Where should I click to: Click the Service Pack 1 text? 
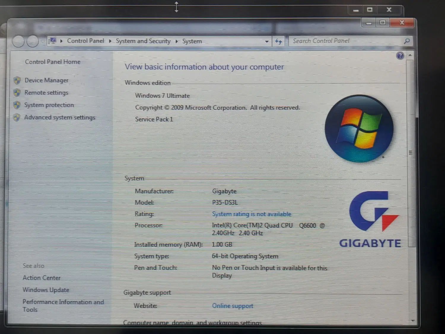click(154, 119)
